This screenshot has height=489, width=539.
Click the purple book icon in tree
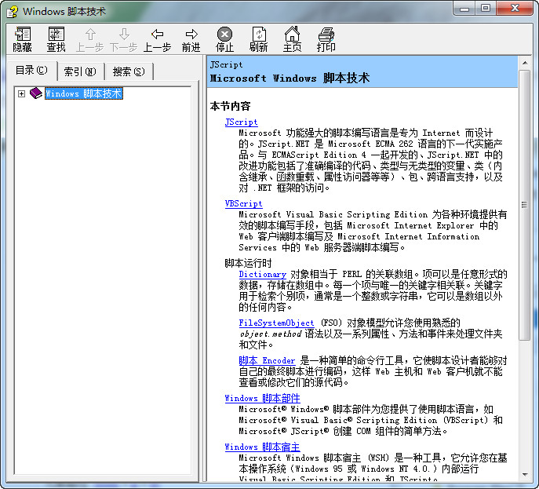[x=36, y=93]
